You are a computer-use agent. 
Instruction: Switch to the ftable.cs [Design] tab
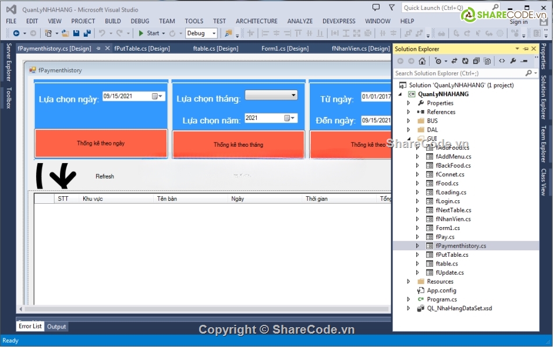[x=215, y=48]
